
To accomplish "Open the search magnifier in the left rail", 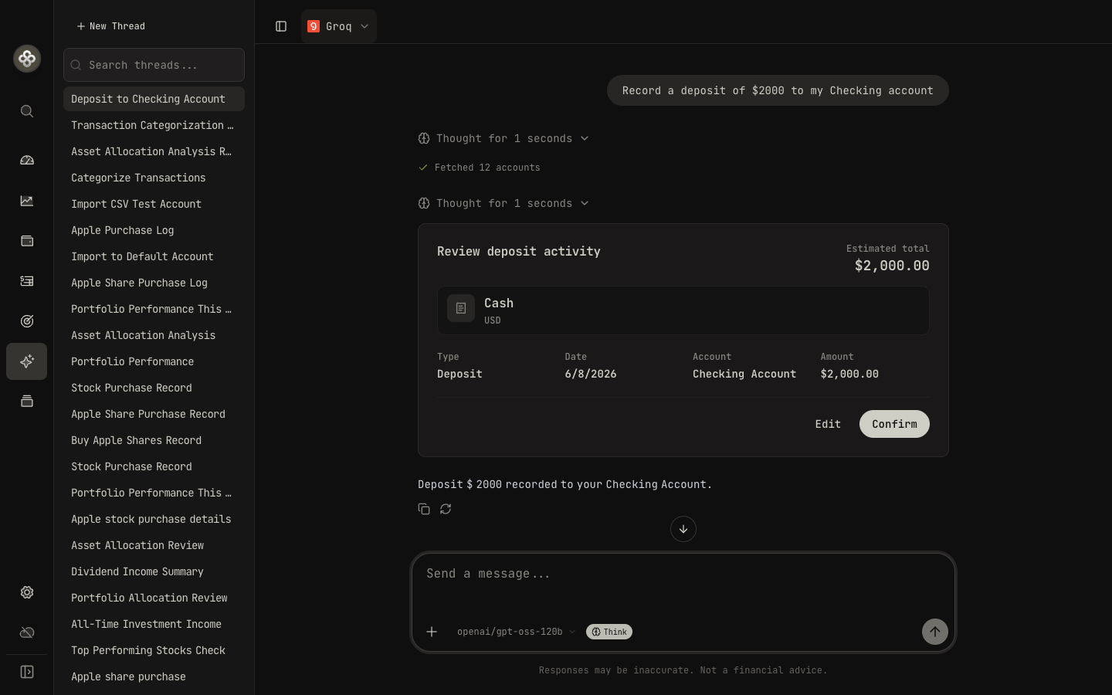I will pos(27,111).
